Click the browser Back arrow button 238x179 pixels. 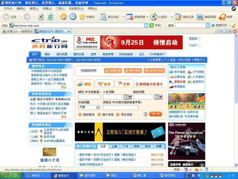(x=6, y=17)
